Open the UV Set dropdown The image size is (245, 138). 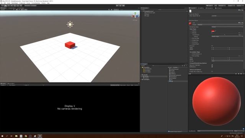(227, 61)
